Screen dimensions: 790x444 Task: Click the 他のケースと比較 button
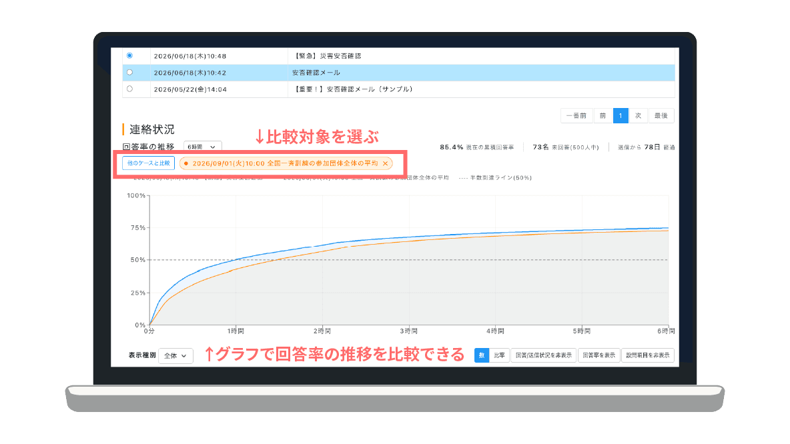[149, 163]
